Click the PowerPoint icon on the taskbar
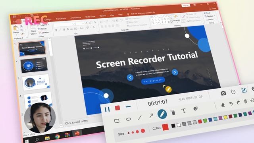Image resolution: width=254 pixels, height=143 pixels. click(x=77, y=133)
